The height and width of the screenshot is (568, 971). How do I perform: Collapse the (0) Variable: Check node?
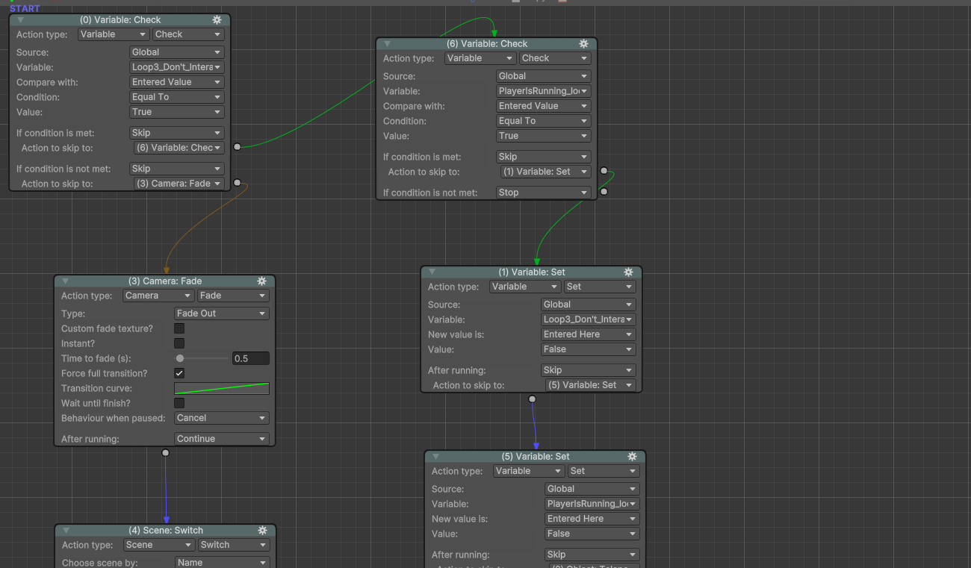pyautogui.click(x=21, y=20)
